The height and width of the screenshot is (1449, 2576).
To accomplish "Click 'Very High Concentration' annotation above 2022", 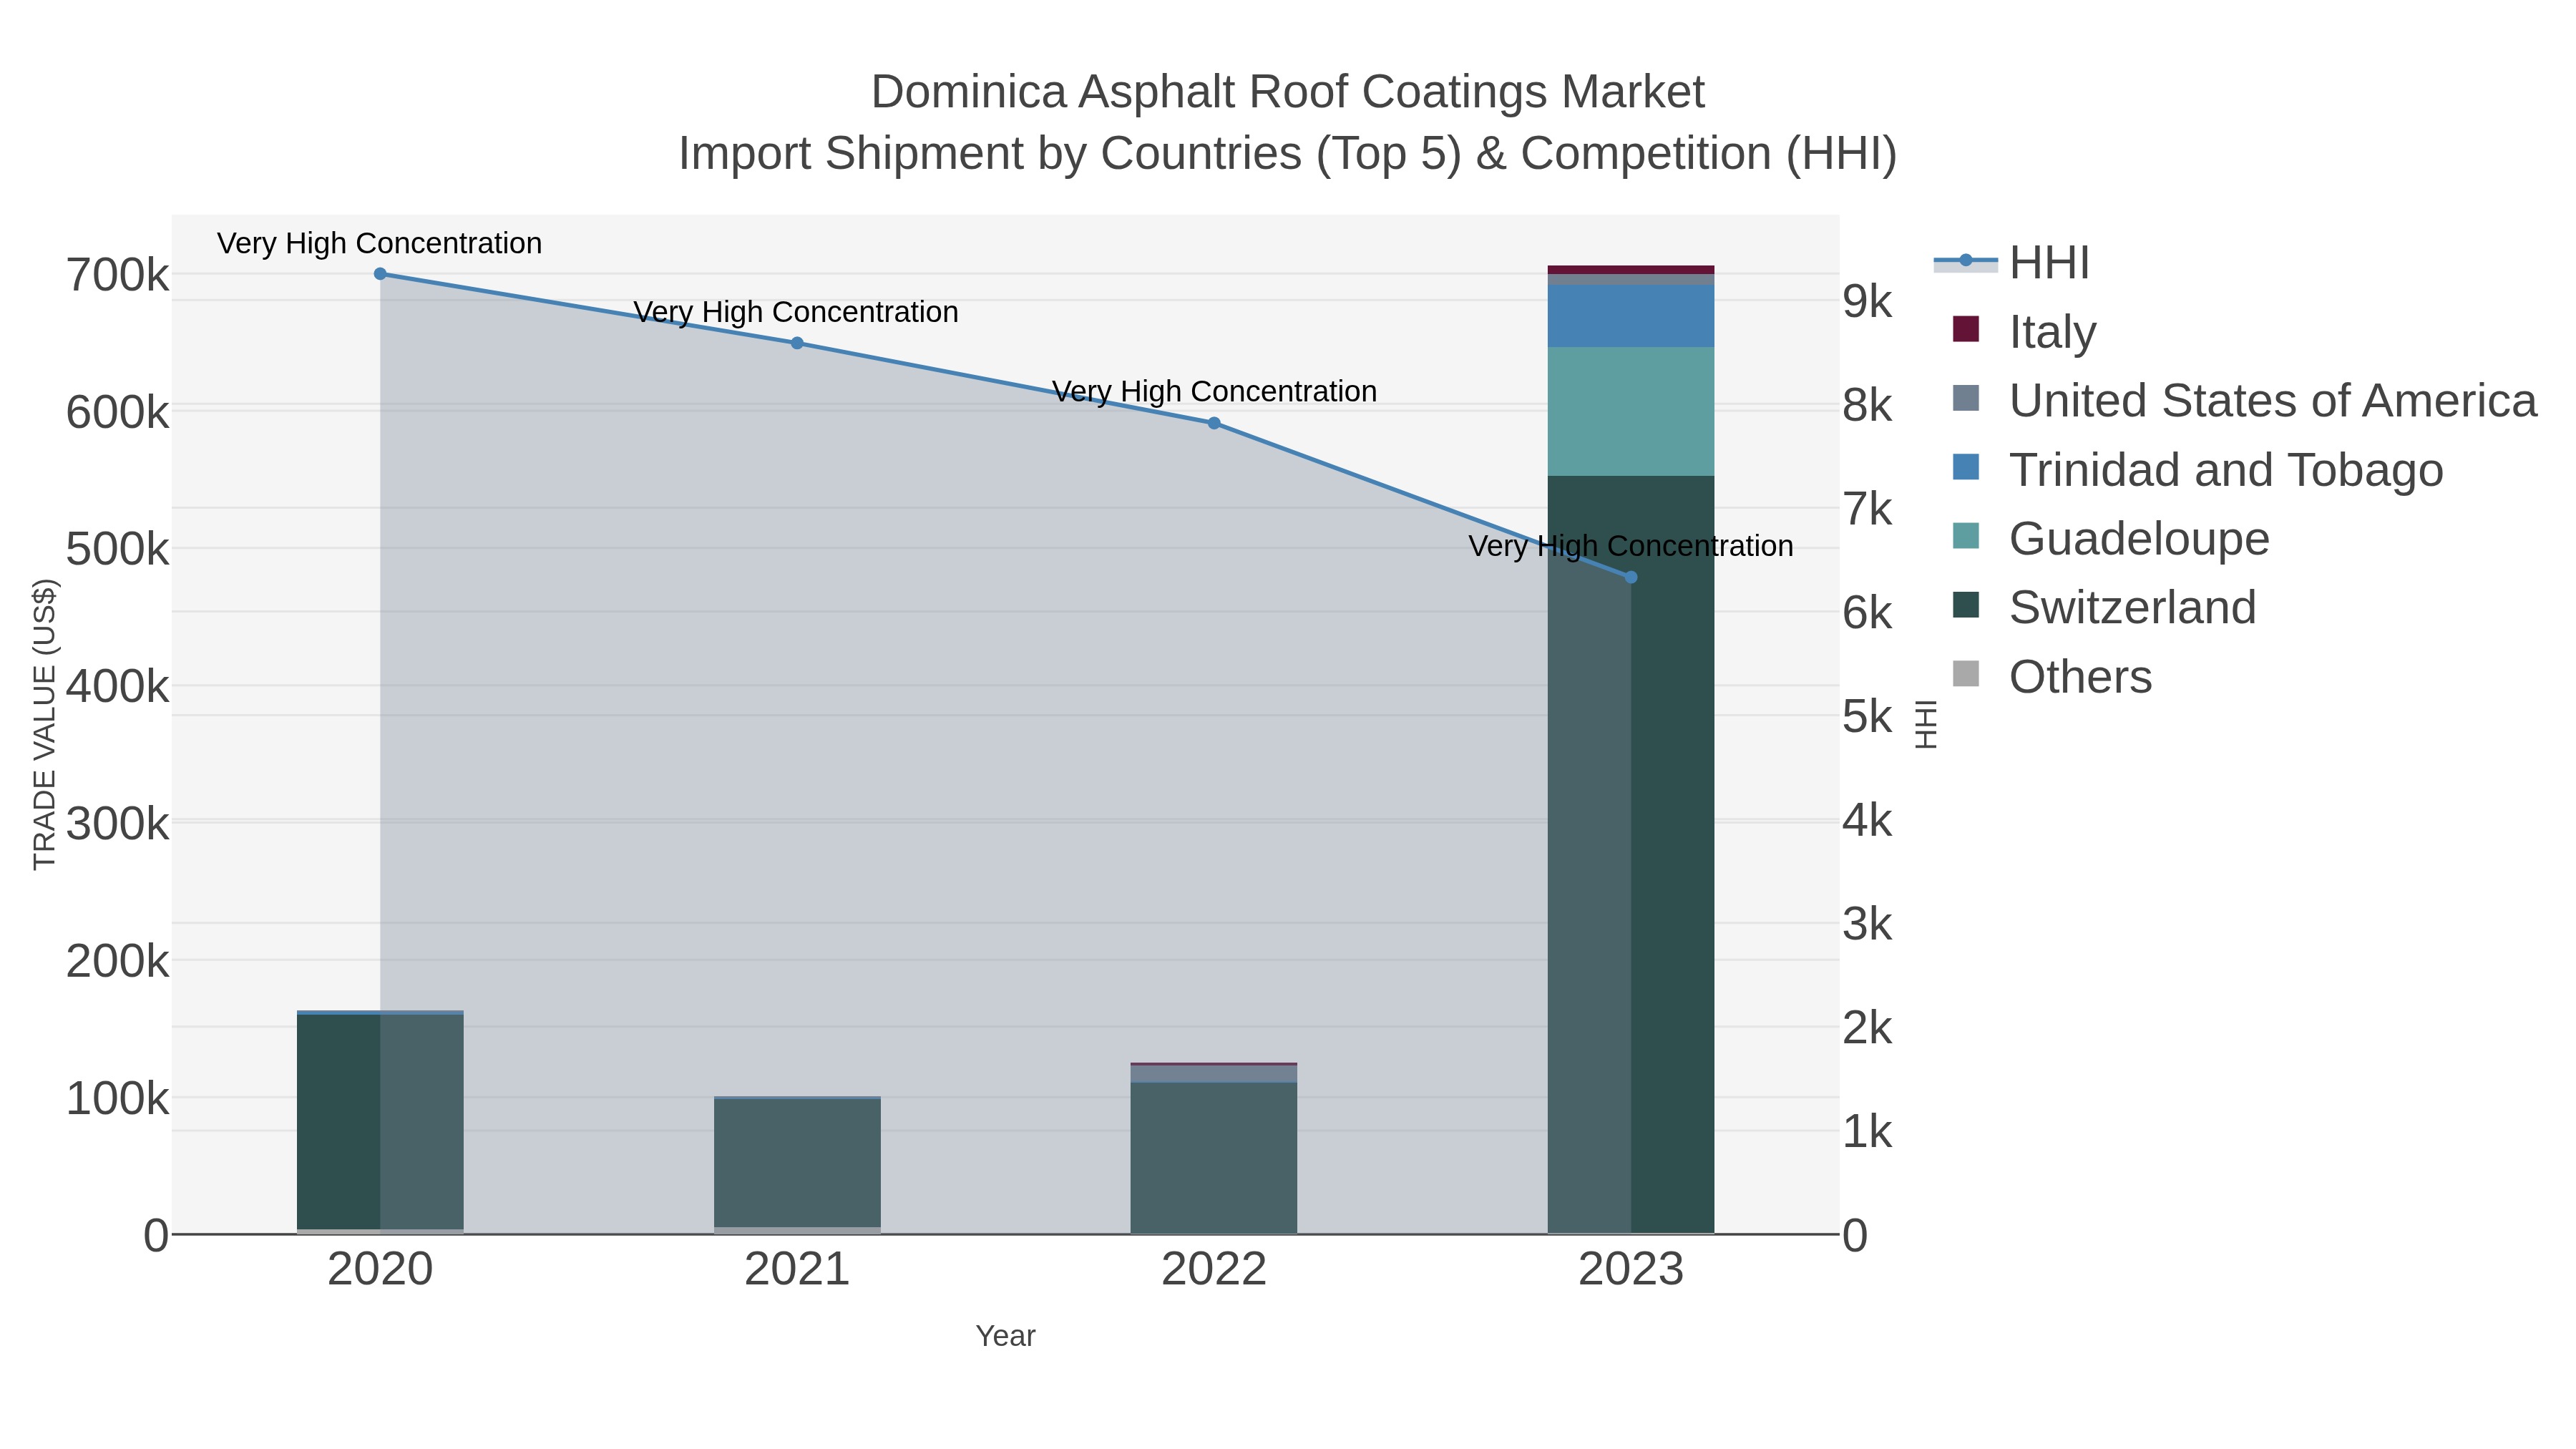I will pos(1214,391).
